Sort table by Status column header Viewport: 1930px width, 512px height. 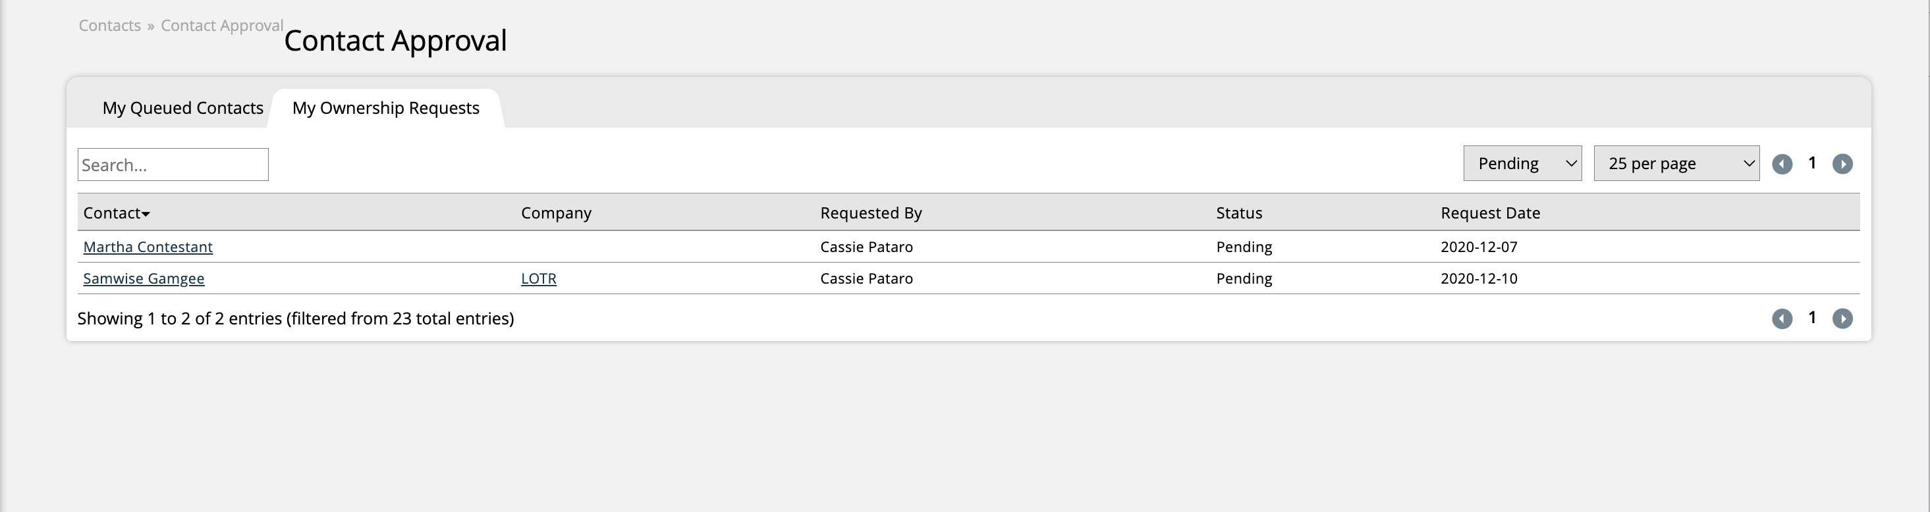pos(1238,213)
